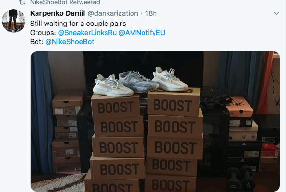Click the 'Groups:' label text in tweet
Screen dimensions: 286x192
pyautogui.click(x=43, y=33)
